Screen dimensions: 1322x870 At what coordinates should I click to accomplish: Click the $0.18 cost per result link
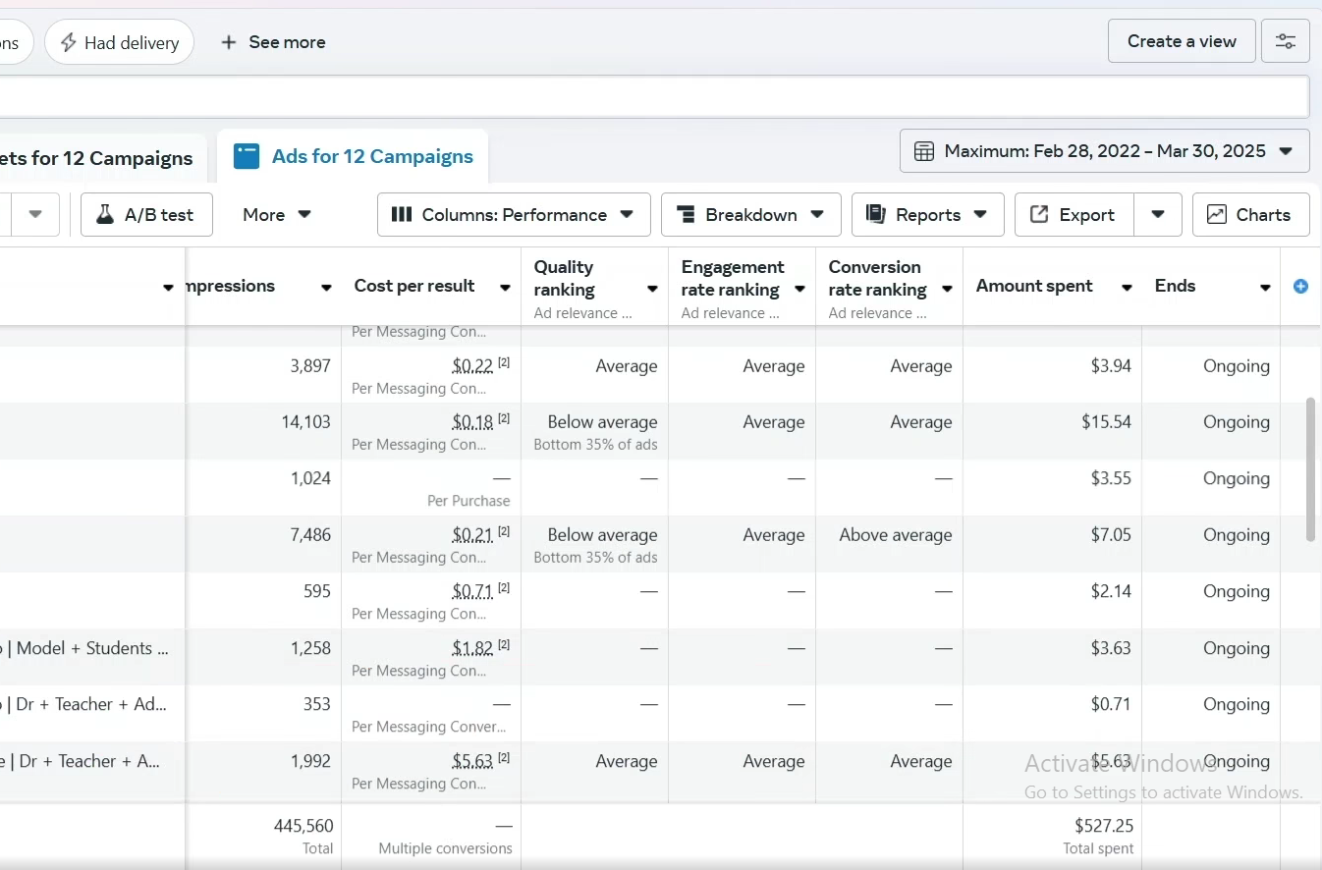pyautogui.click(x=472, y=423)
